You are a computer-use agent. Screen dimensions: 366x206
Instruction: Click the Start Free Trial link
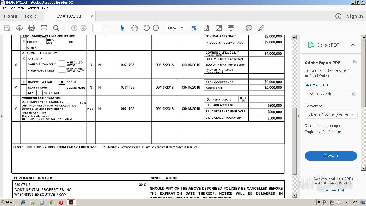click(x=333, y=190)
